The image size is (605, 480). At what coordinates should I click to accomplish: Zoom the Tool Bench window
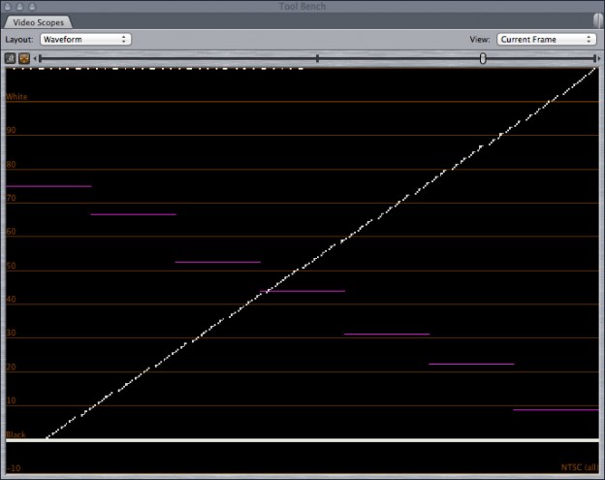30,6
